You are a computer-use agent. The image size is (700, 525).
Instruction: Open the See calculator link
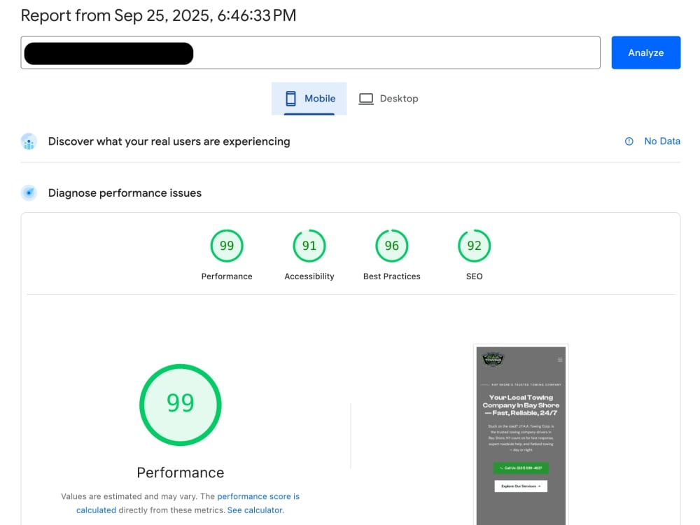tap(255, 510)
